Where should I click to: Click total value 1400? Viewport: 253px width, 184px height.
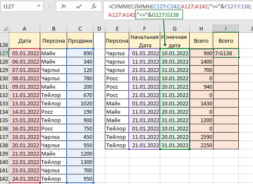coord(201,62)
